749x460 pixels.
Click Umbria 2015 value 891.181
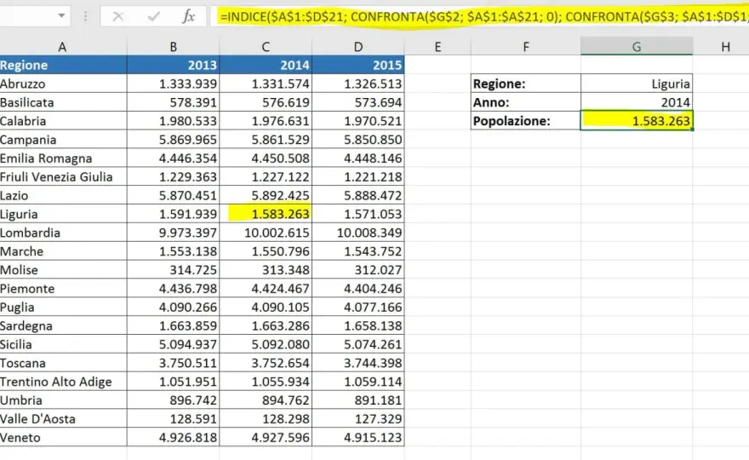coord(358,400)
